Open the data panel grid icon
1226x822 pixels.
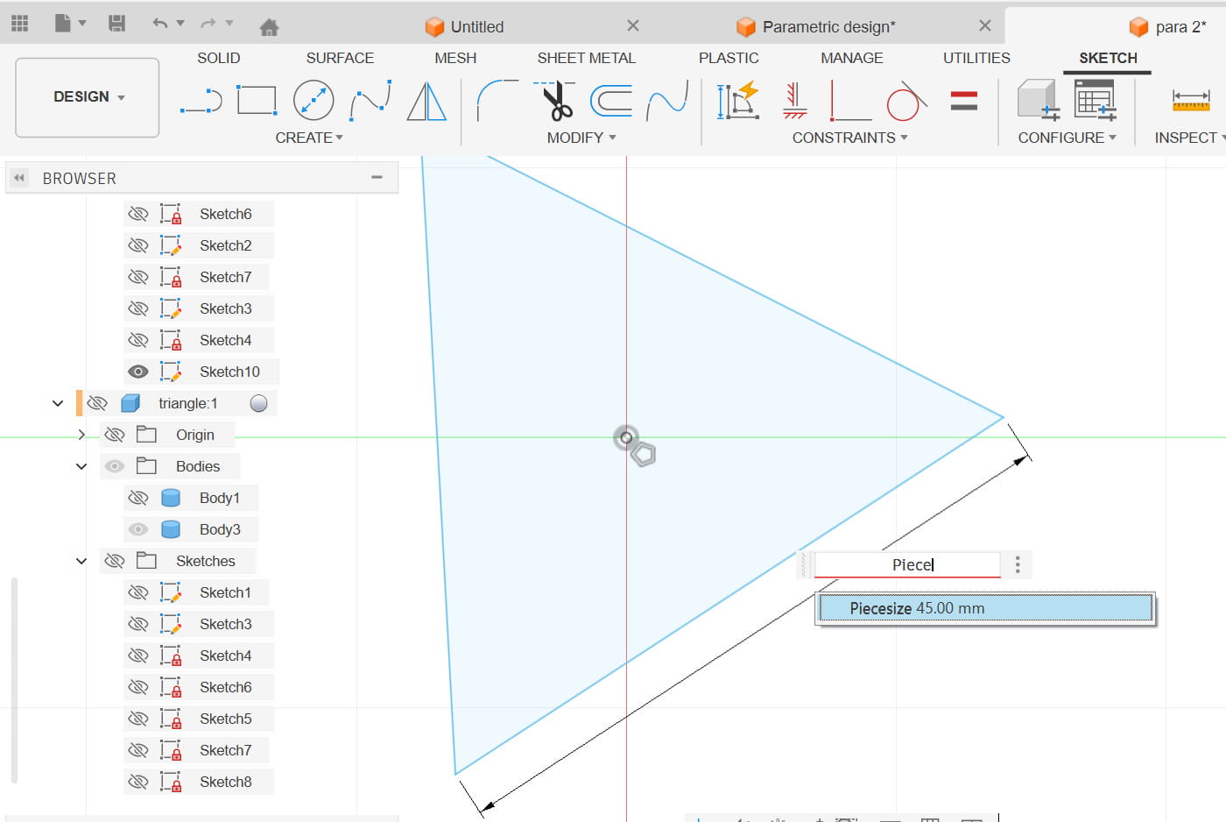[x=19, y=24]
